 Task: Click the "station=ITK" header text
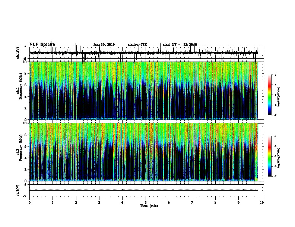tap(137, 45)
